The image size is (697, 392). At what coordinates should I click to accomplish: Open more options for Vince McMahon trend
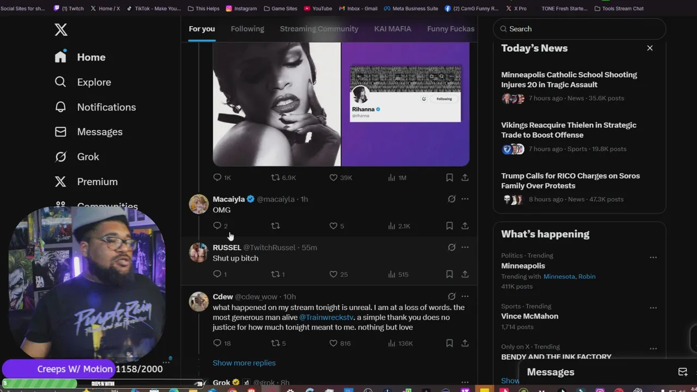pos(653,308)
